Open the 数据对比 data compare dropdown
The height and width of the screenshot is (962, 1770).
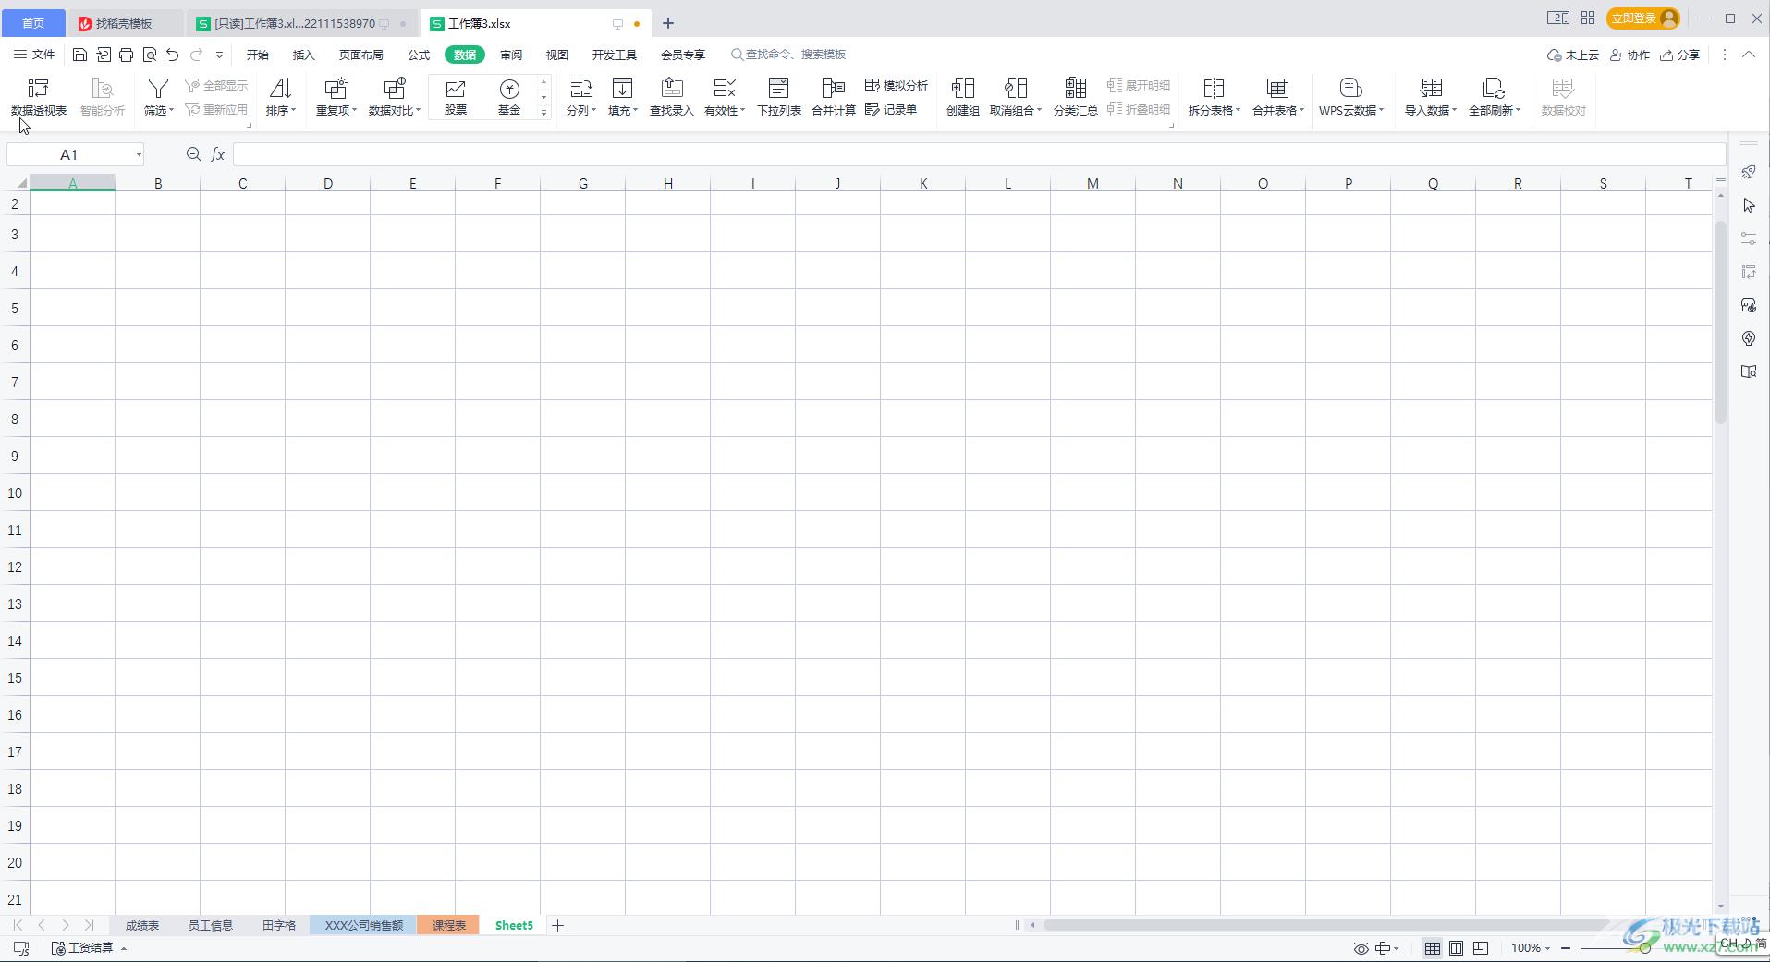[x=395, y=110]
